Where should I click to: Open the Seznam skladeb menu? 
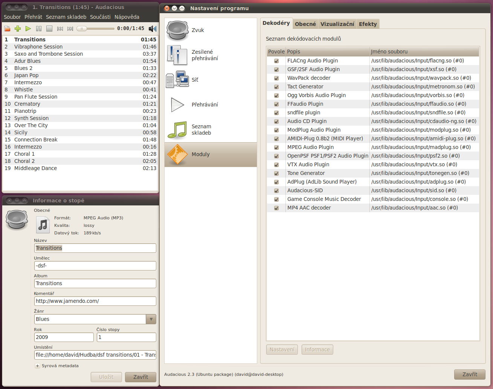pos(66,17)
